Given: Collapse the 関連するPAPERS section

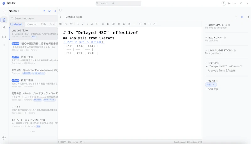Looking at the screenshot, I should click(x=206, y=25).
